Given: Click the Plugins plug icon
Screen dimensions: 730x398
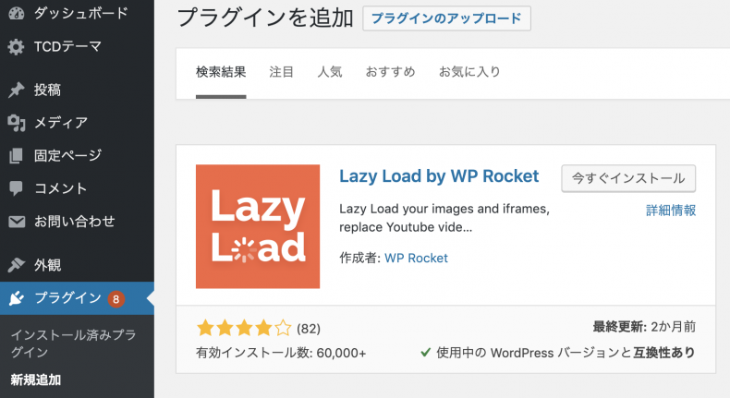Looking at the screenshot, I should (x=17, y=298).
